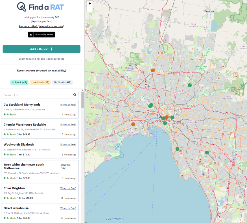The width and height of the screenshot is (247, 223).
Task: Select the green marker above the 14 87 label
Action: [207, 152]
